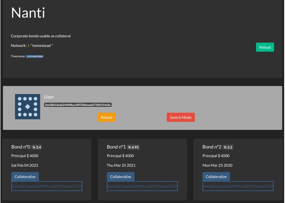Click Collateralize for Bond n°0
The height and width of the screenshot is (203, 285).
click(25, 177)
